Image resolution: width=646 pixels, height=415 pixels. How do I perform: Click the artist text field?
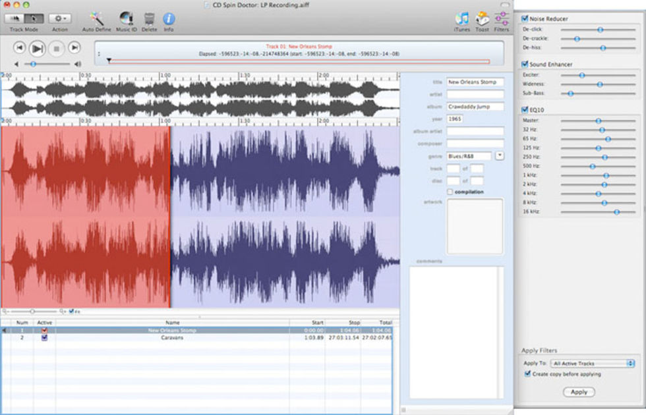pos(475,94)
